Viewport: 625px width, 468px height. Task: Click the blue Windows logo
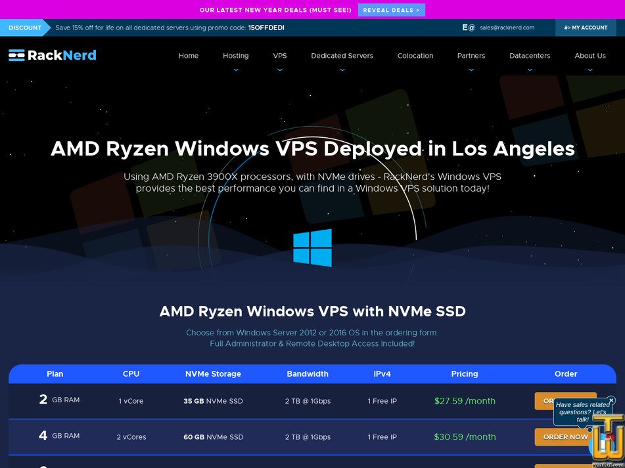312,247
